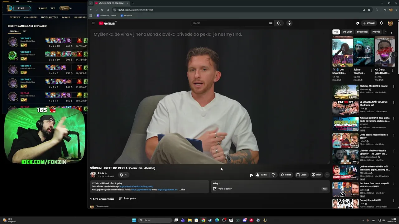Open Discord from the Windows taskbar
The image size is (399, 224).
pos(244,220)
